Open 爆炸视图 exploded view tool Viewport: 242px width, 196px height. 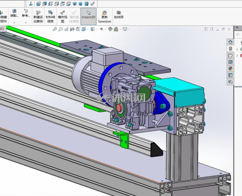point(63,17)
